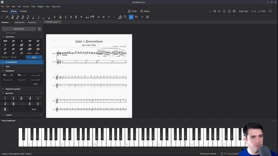The image size is (278, 156).
Task: Select 16th note duration
Action: coord(23,17)
